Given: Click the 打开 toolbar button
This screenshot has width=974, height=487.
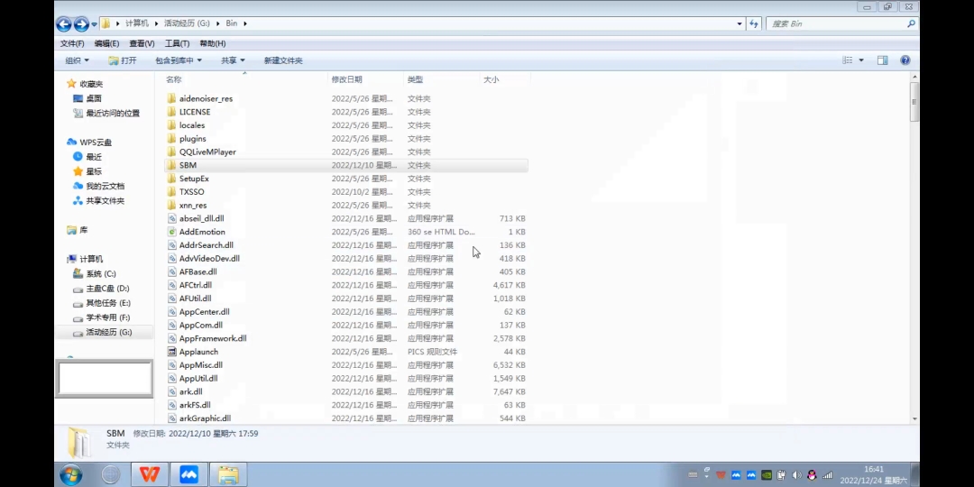Looking at the screenshot, I should click(123, 60).
